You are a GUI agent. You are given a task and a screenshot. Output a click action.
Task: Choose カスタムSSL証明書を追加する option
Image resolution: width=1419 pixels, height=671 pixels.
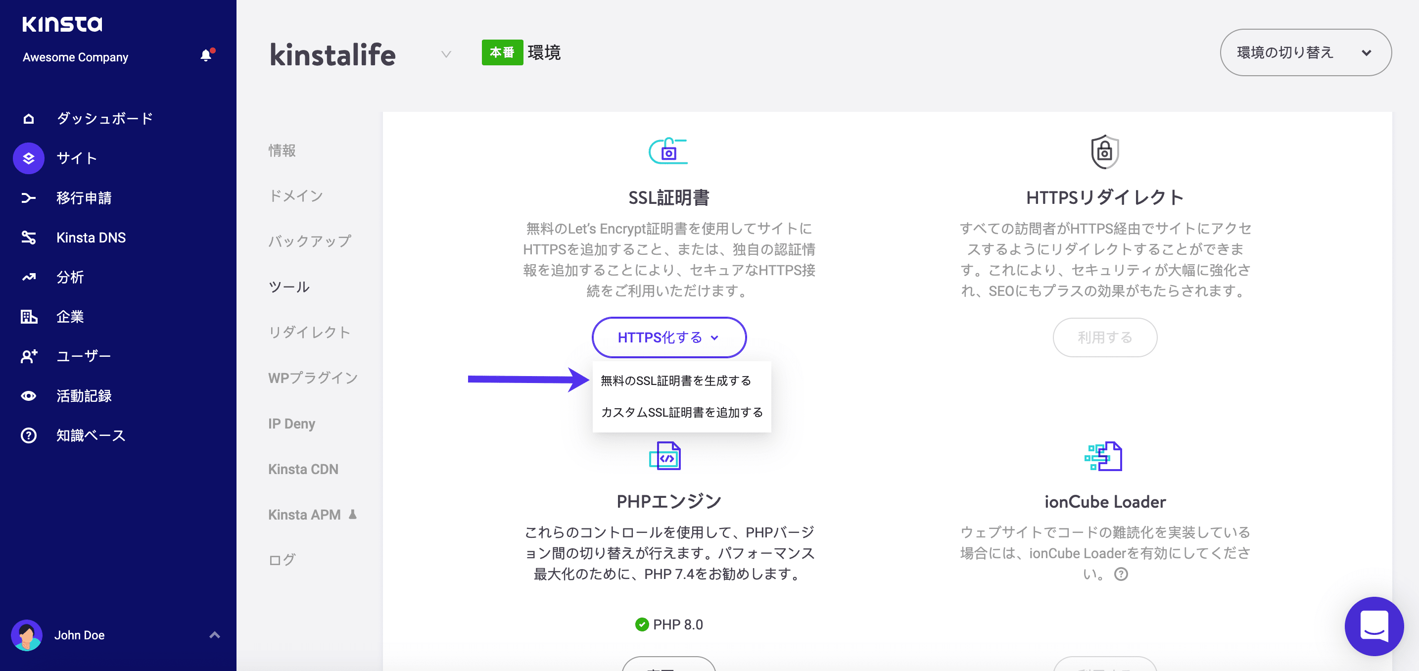click(x=681, y=412)
